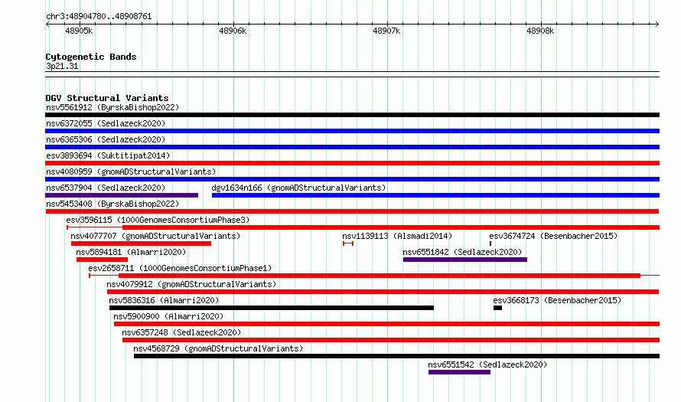Image resolution: width=681 pixels, height=402 pixels.
Task: Click the ruler's right arrow end
Action: [x=657, y=25]
